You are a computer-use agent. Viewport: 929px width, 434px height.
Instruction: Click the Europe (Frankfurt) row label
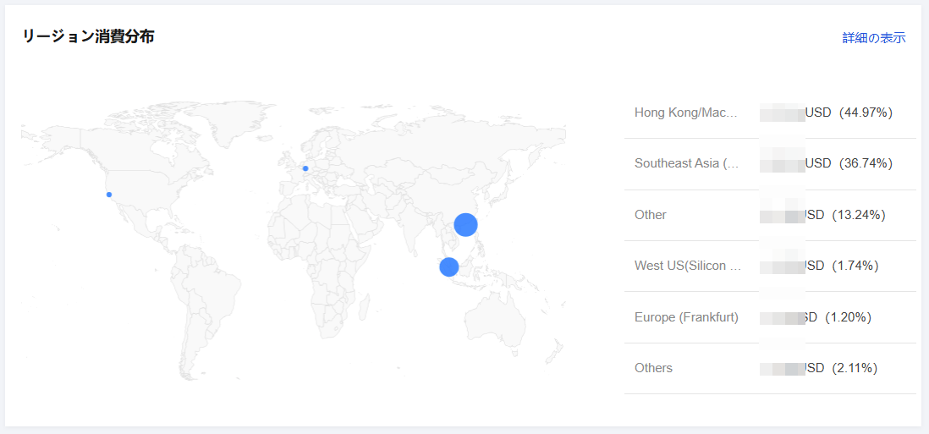pos(686,317)
